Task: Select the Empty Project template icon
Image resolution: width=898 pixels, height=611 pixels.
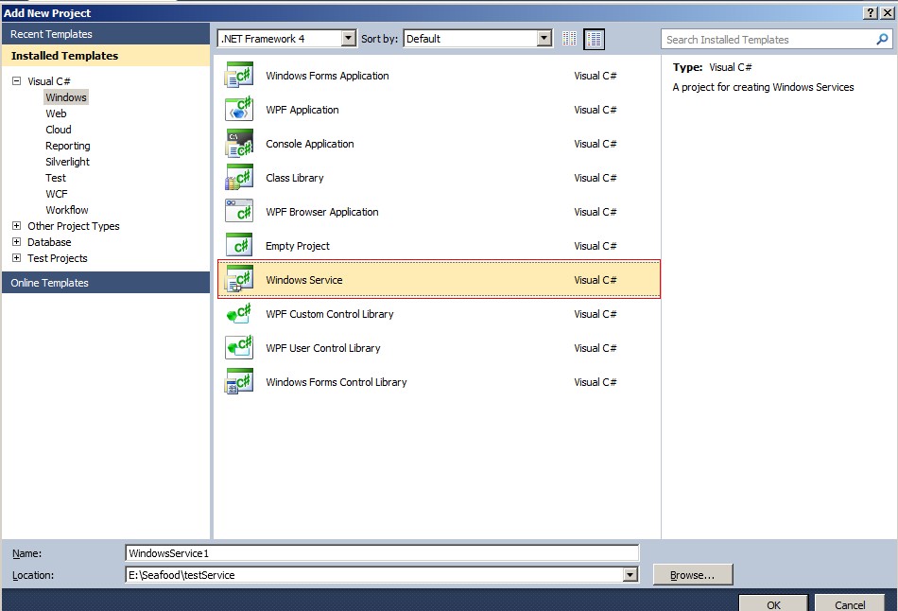Action: click(238, 245)
